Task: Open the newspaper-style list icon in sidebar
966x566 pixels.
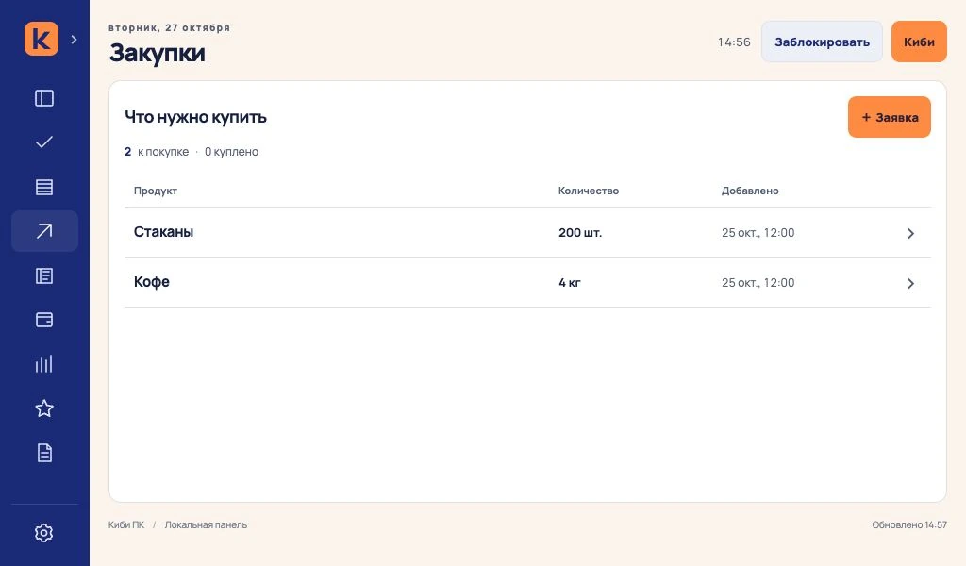Action: click(44, 275)
